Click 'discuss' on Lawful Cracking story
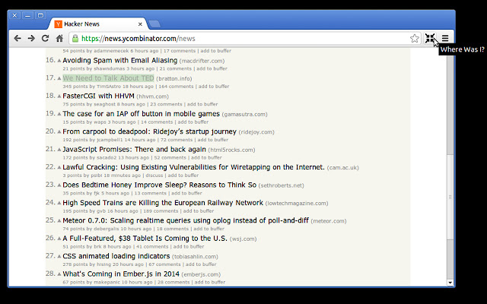The width and height of the screenshot is (487, 304). 154,176
